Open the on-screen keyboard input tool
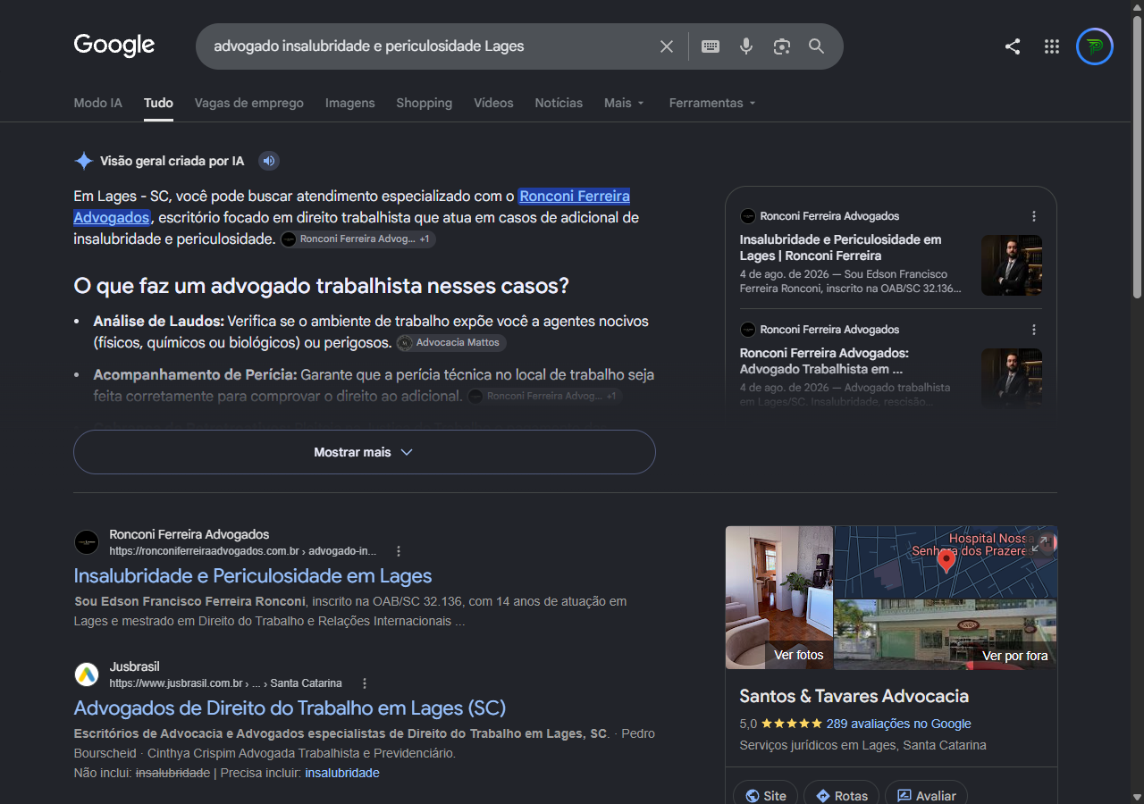This screenshot has width=1144, height=804. (x=711, y=46)
